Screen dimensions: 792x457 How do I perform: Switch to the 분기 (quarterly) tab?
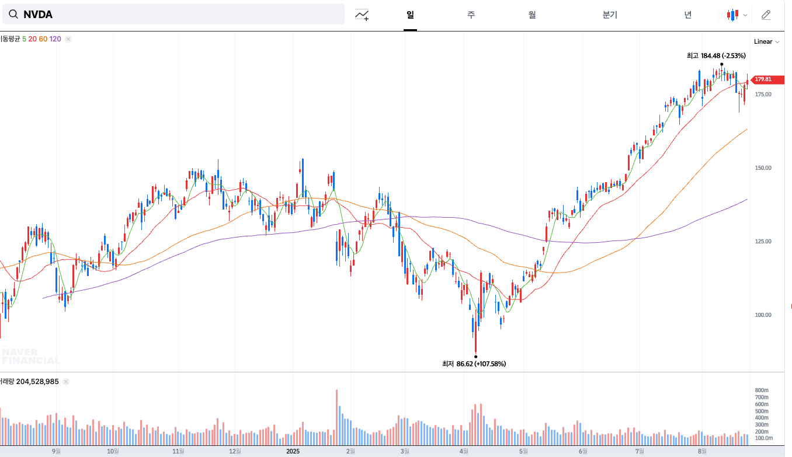(x=610, y=15)
